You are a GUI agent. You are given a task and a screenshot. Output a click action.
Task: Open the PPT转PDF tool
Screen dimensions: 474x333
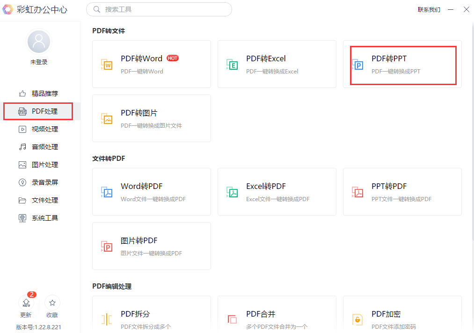402,192
